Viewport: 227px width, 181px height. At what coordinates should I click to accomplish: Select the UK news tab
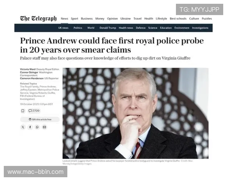[x=63, y=28]
